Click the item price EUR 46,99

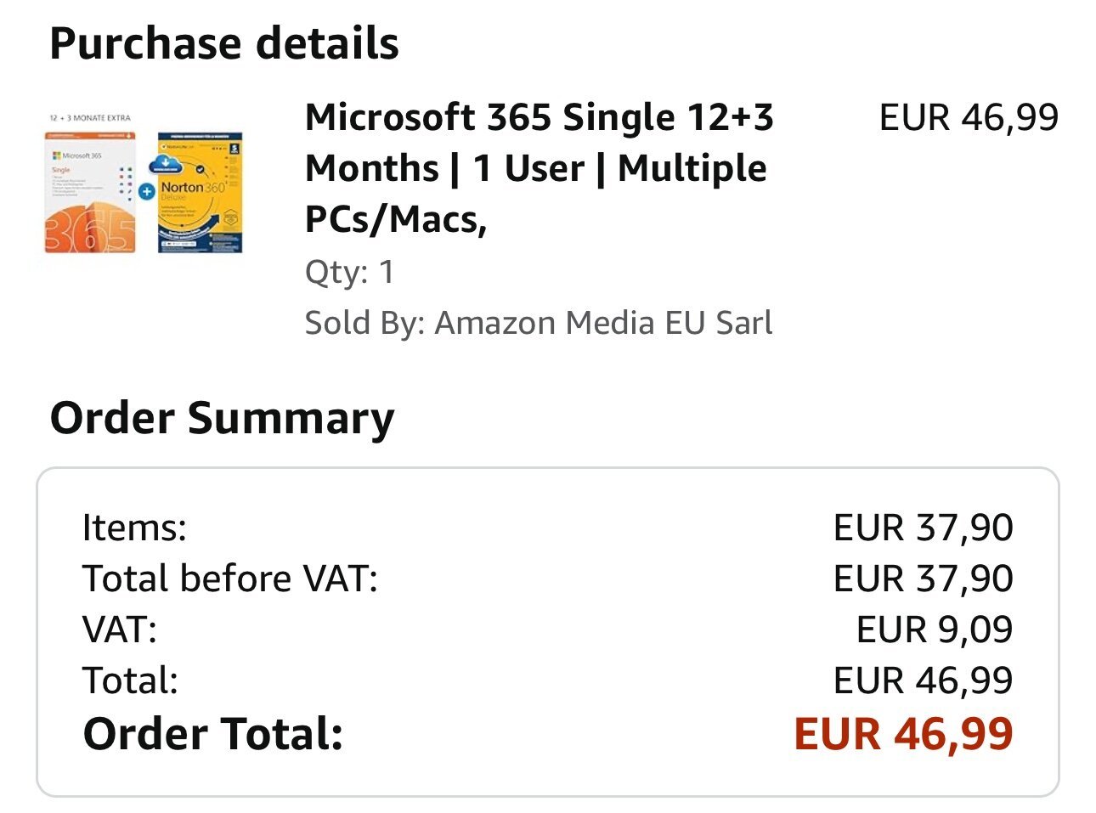point(969,117)
